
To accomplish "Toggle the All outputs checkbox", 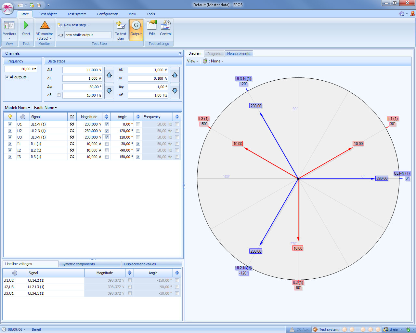I will [x=7, y=77].
